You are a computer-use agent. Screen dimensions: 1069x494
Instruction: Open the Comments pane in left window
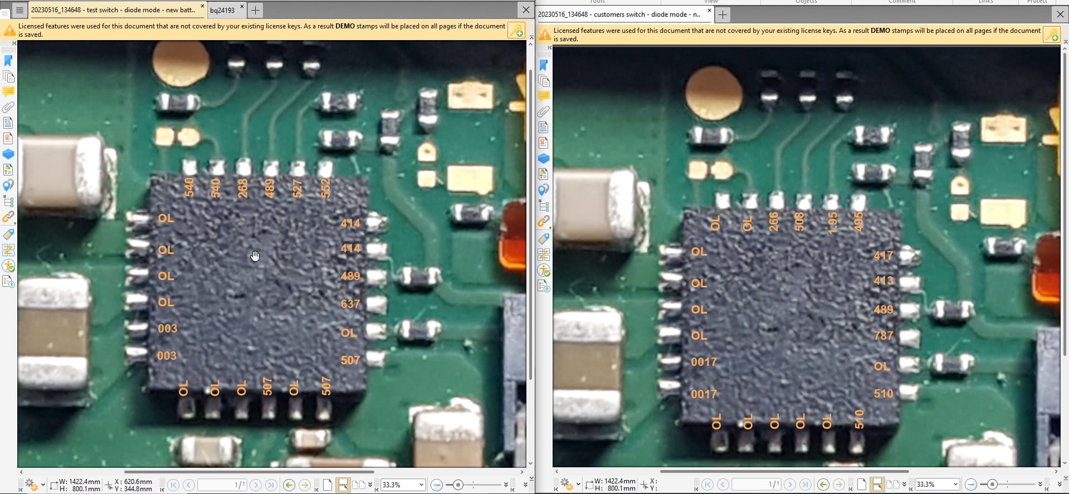[8, 91]
